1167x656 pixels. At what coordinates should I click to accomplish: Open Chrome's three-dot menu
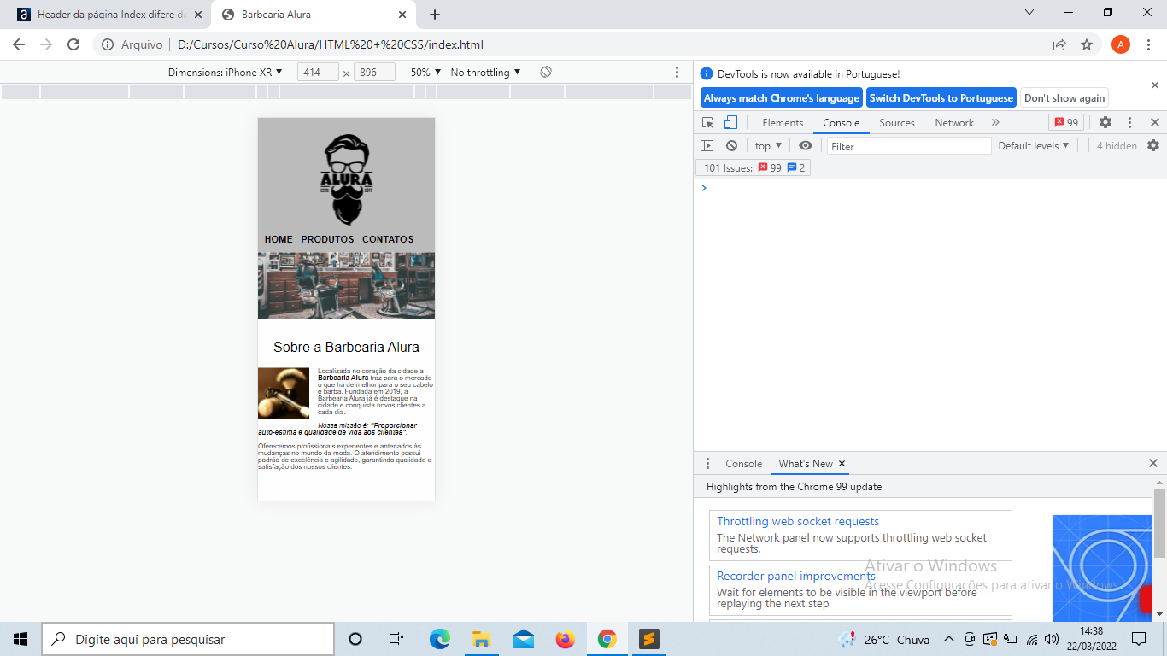pyautogui.click(x=1149, y=44)
